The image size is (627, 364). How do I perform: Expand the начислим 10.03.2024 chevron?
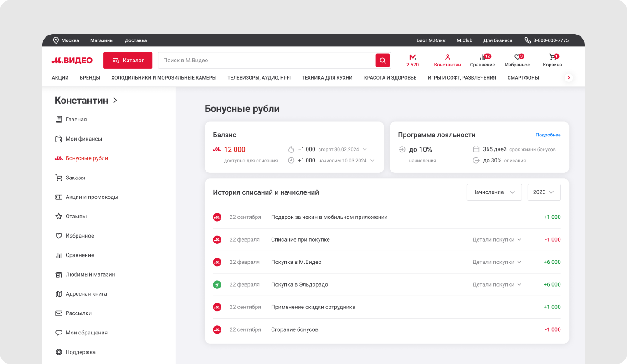click(x=372, y=161)
